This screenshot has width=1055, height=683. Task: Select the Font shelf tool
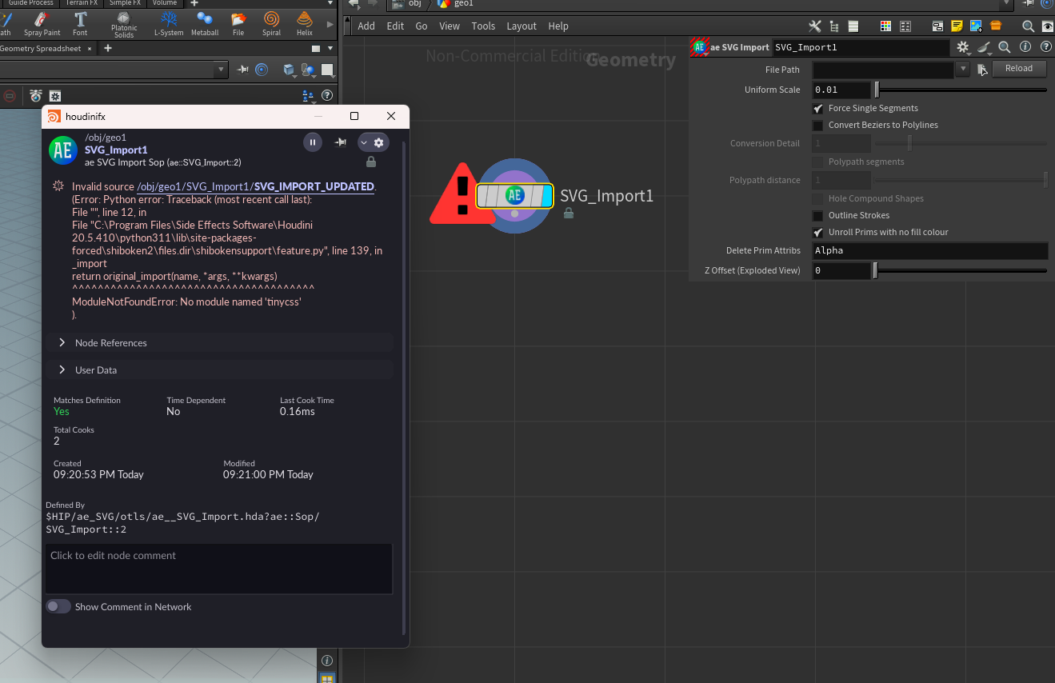[x=80, y=23]
